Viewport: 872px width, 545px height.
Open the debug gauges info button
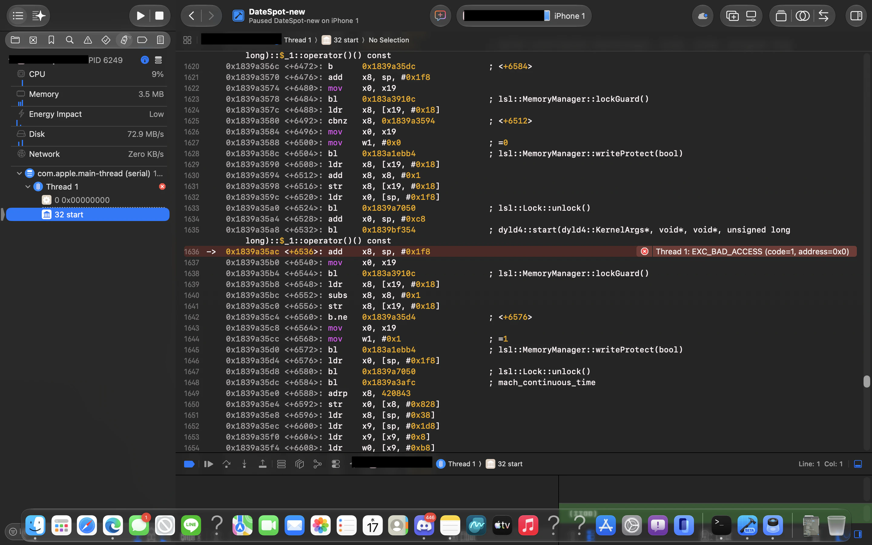[x=145, y=60]
